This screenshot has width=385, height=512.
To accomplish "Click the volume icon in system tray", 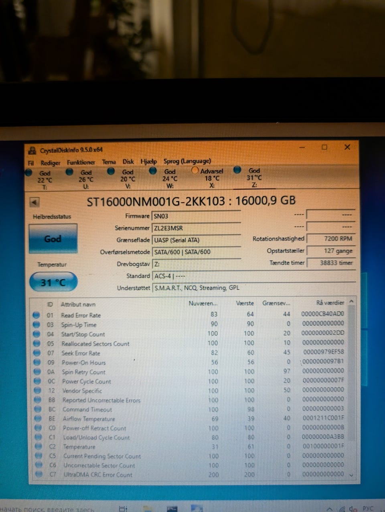I will (x=353, y=509).
